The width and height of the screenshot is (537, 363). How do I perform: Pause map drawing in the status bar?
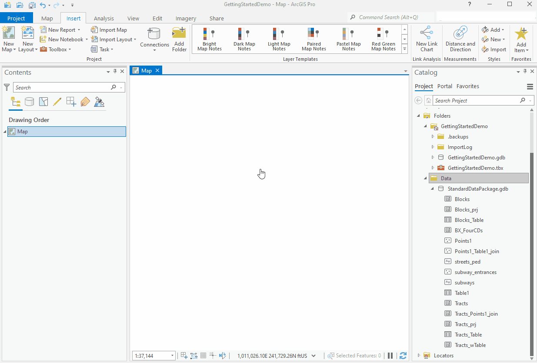coord(390,355)
